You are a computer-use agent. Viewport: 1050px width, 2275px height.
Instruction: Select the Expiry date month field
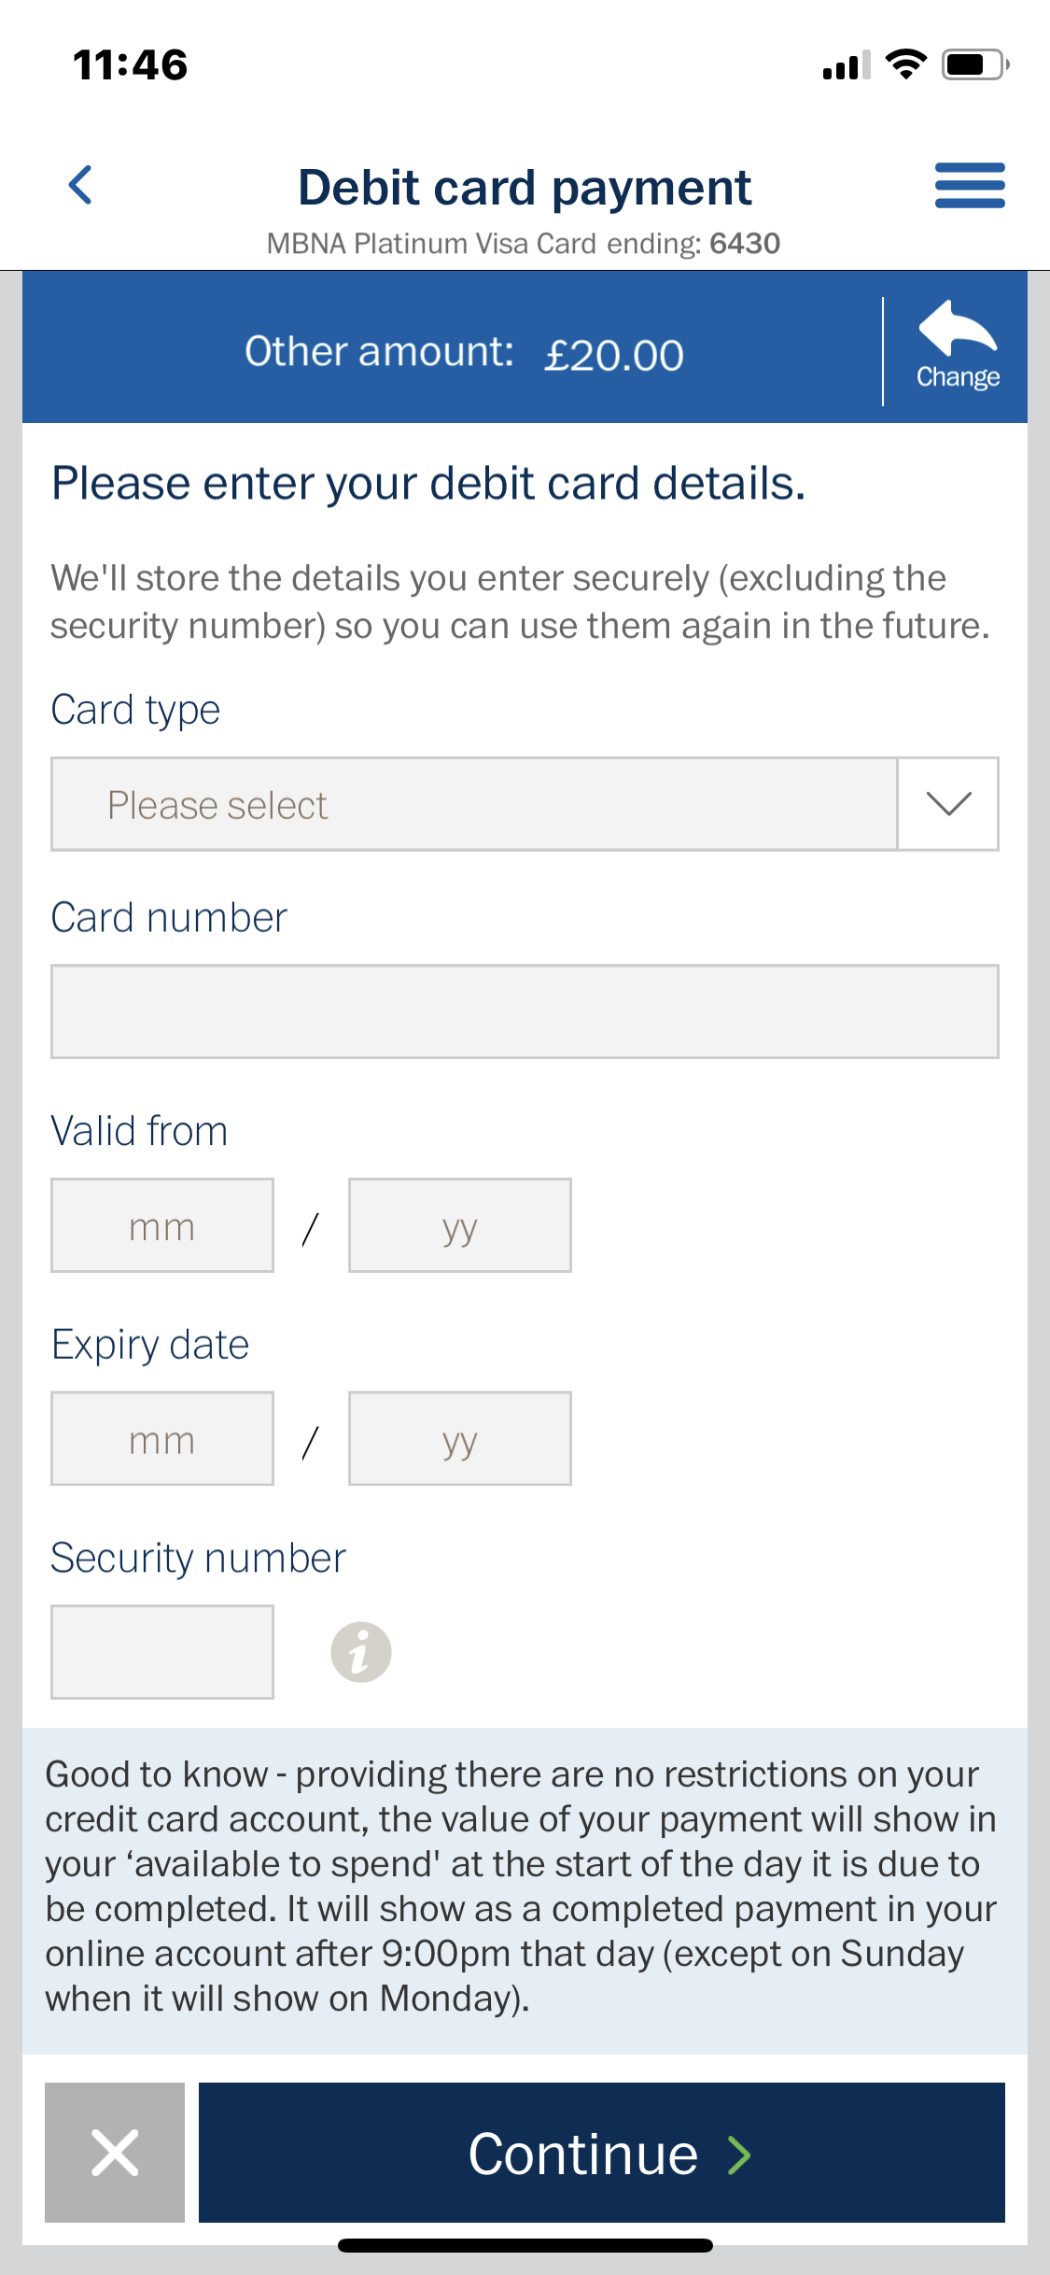[162, 1438]
